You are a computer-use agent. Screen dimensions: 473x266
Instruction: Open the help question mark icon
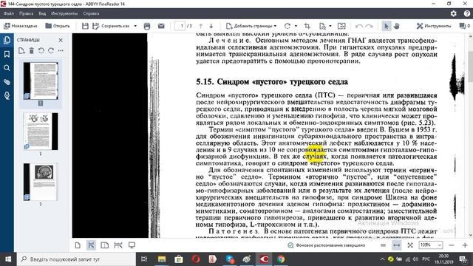[x=466, y=13]
